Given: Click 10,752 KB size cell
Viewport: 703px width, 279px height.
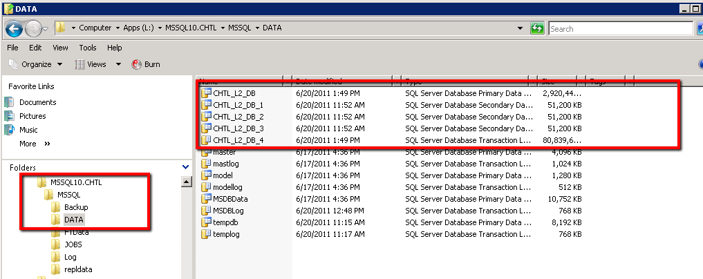Looking at the screenshot, I should (565, 199).
